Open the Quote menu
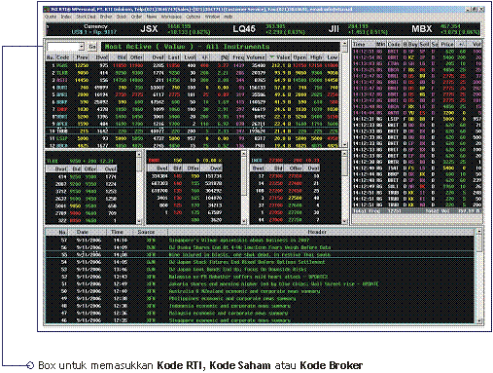The height and width of the screenshot is (373, 493). 51,17
